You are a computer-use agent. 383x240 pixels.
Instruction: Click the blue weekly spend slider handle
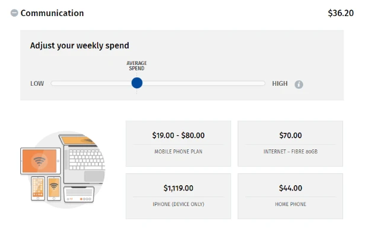(x=137, y=83)
